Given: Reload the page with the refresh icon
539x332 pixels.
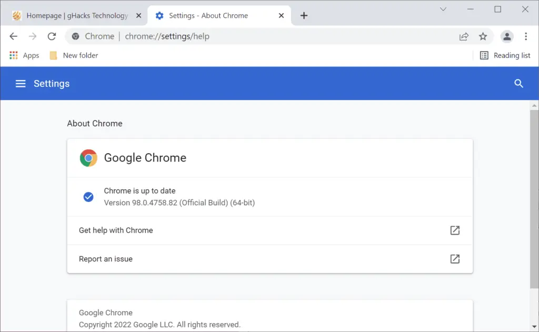Looking at the screenshot, I should pos(52,36).
